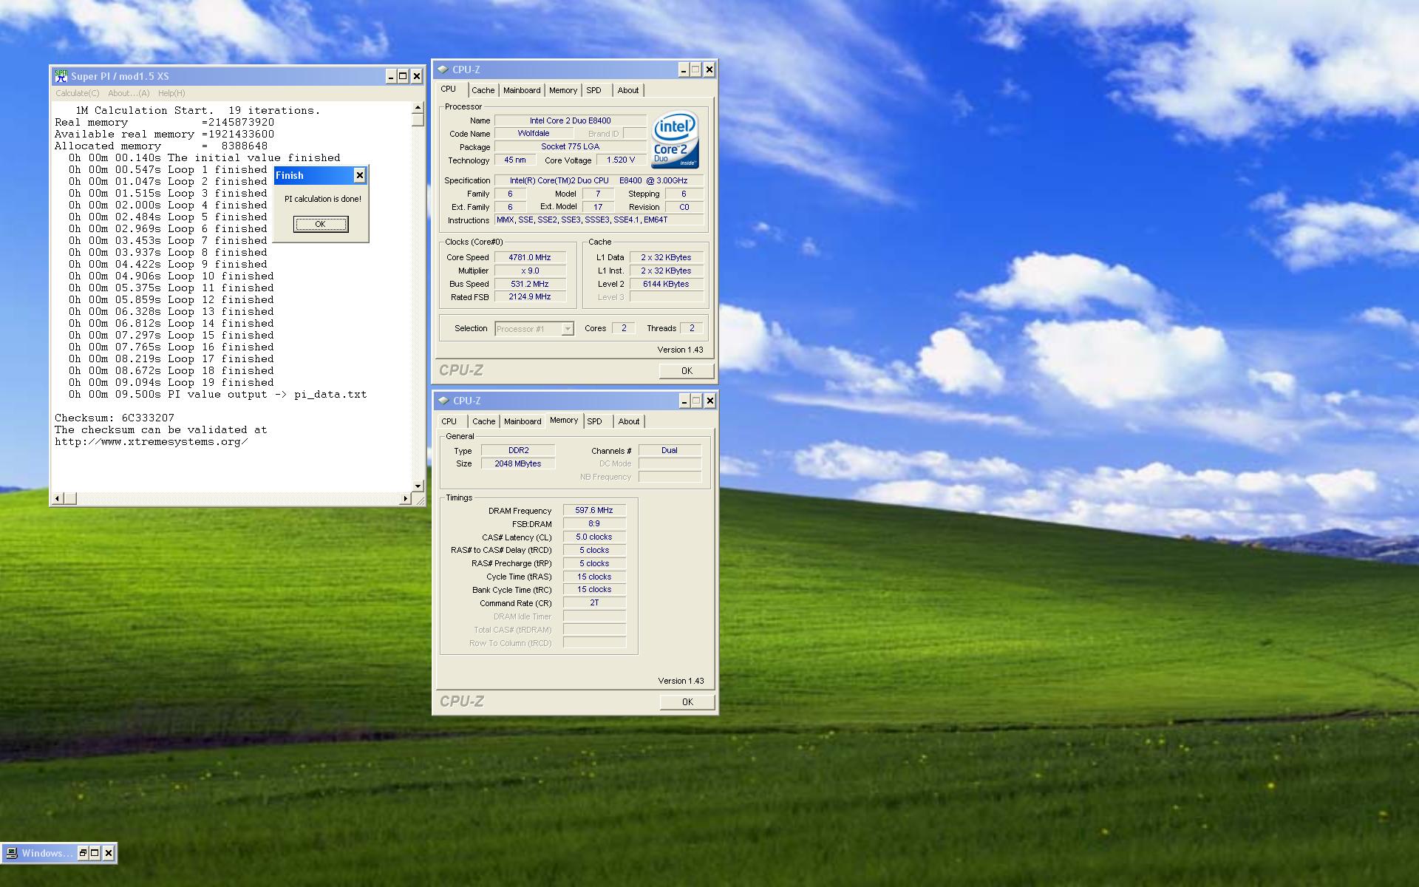Expand the Processor #1 selection dropdown
1419x887 pixels.
(567, 329)
